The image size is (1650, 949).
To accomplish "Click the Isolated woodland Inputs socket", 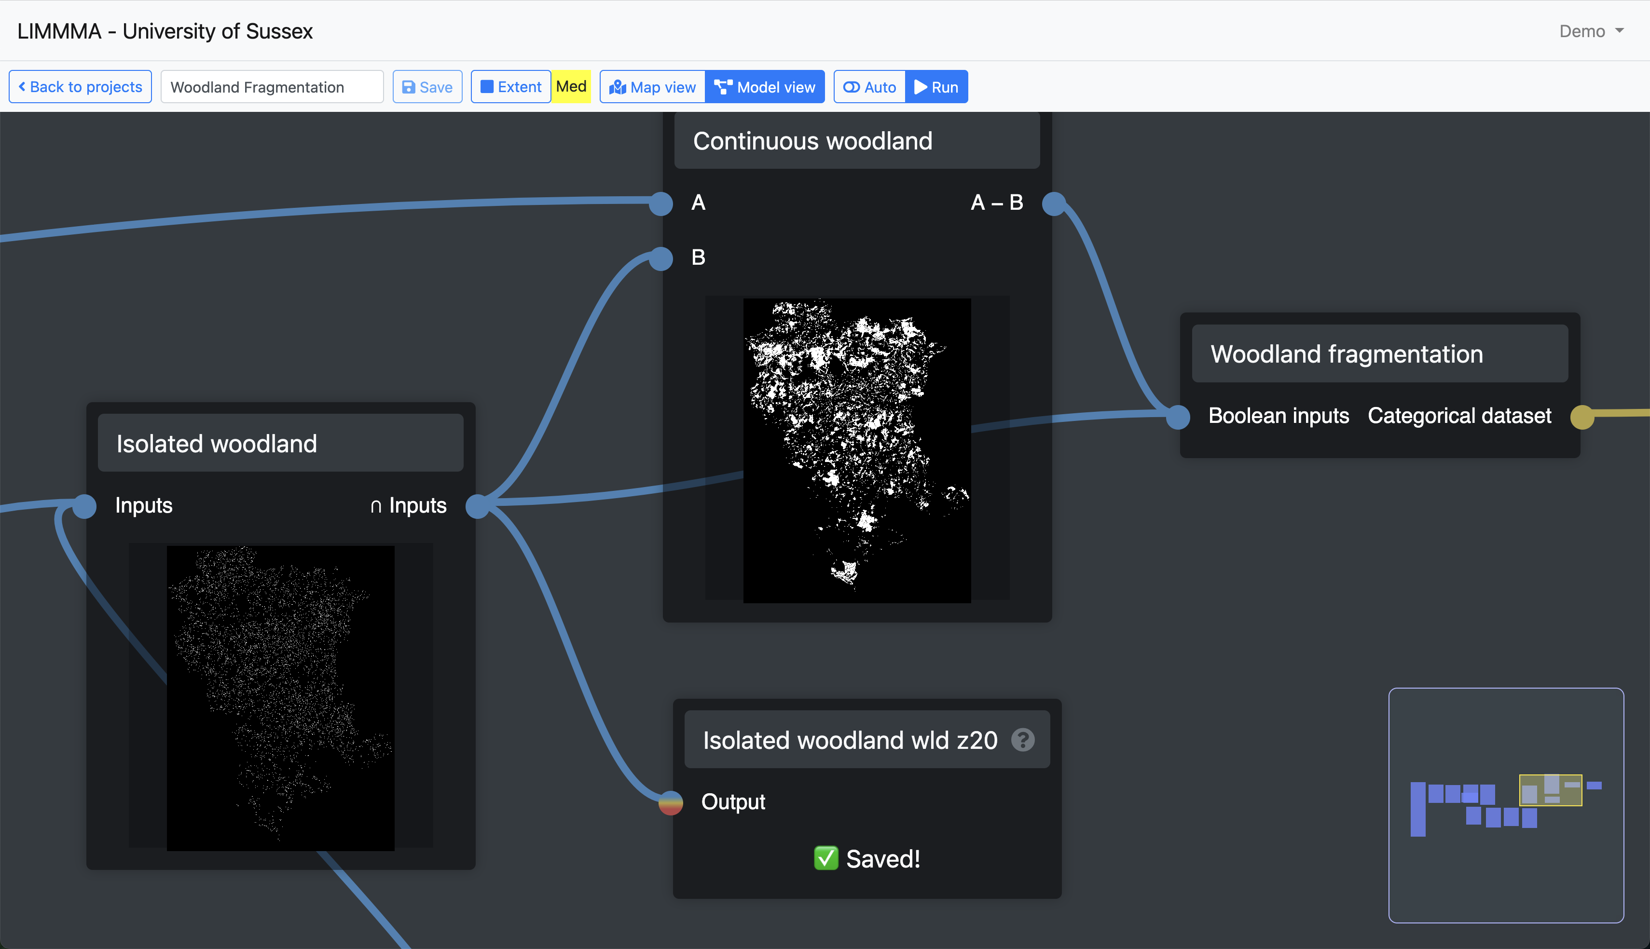I will tap(84, 506).
